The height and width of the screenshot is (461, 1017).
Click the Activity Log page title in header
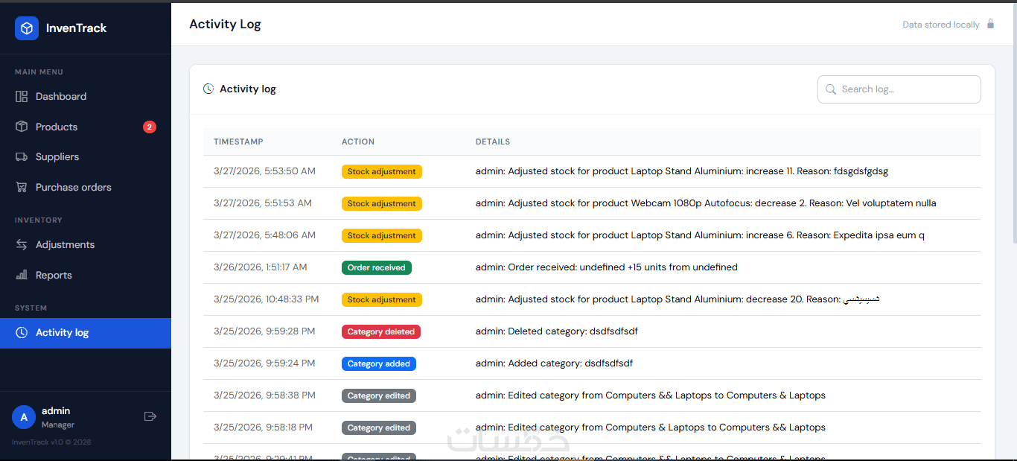click(225, 24)
